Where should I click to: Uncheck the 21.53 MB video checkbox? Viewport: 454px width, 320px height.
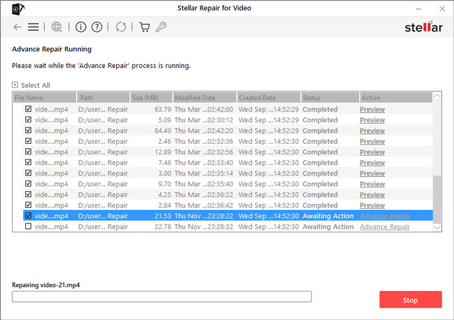point(29,216)
